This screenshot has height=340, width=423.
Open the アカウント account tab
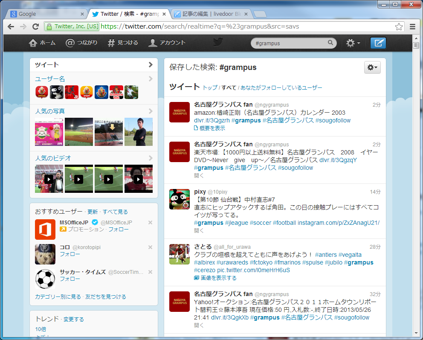[x=167, y=43]
